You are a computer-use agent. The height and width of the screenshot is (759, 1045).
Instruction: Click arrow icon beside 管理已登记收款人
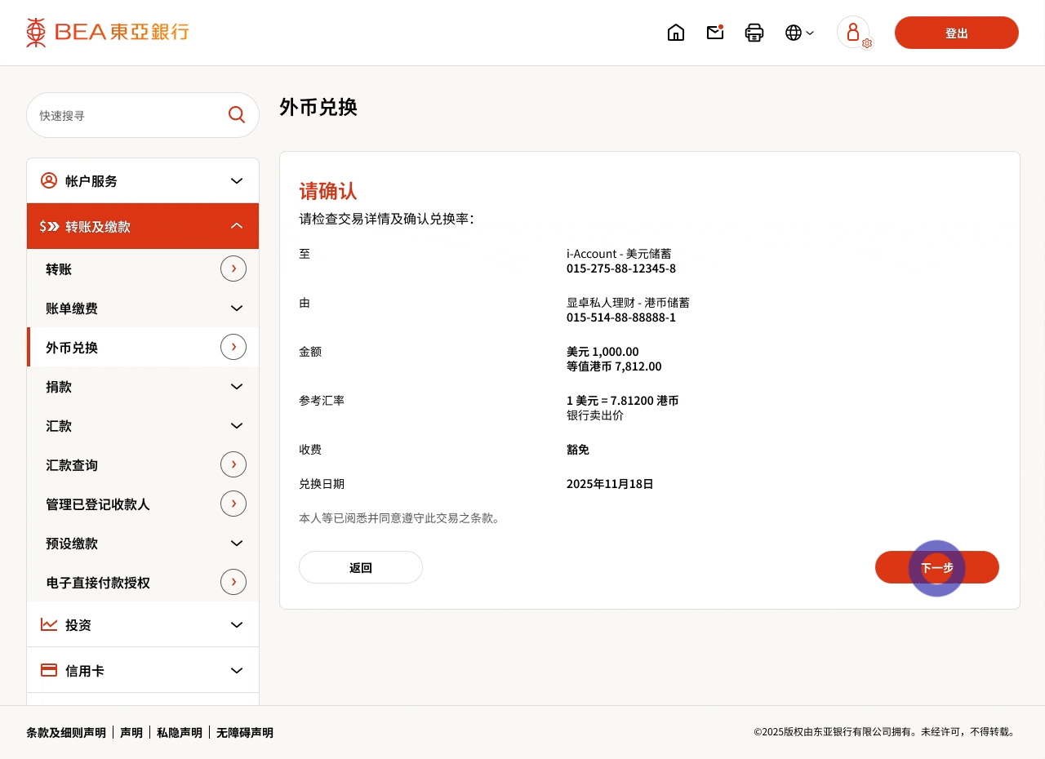click(233, 504)
